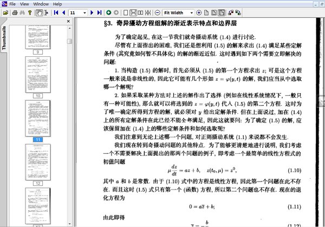Viewport: 325px width, 227px height.
Task: Open the Fit Width zoom dropdown arrow
Action: point(192,13)
